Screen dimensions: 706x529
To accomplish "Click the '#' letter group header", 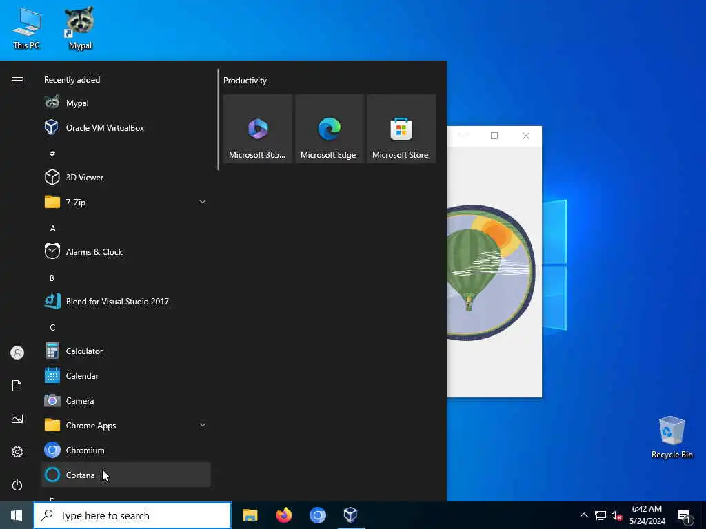I will tap(52, 154).
